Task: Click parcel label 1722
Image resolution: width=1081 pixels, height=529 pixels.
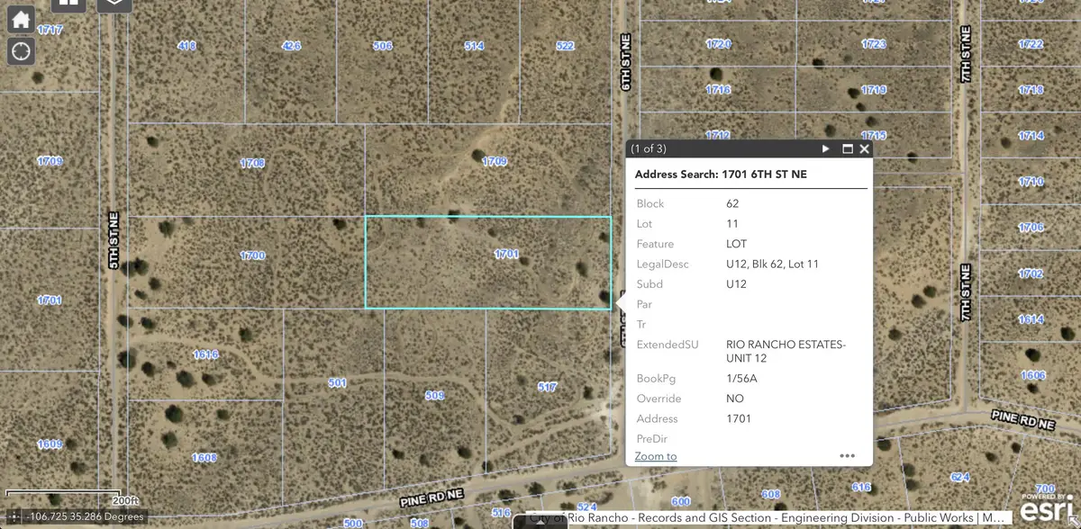Action: (x=1031, y=44)
